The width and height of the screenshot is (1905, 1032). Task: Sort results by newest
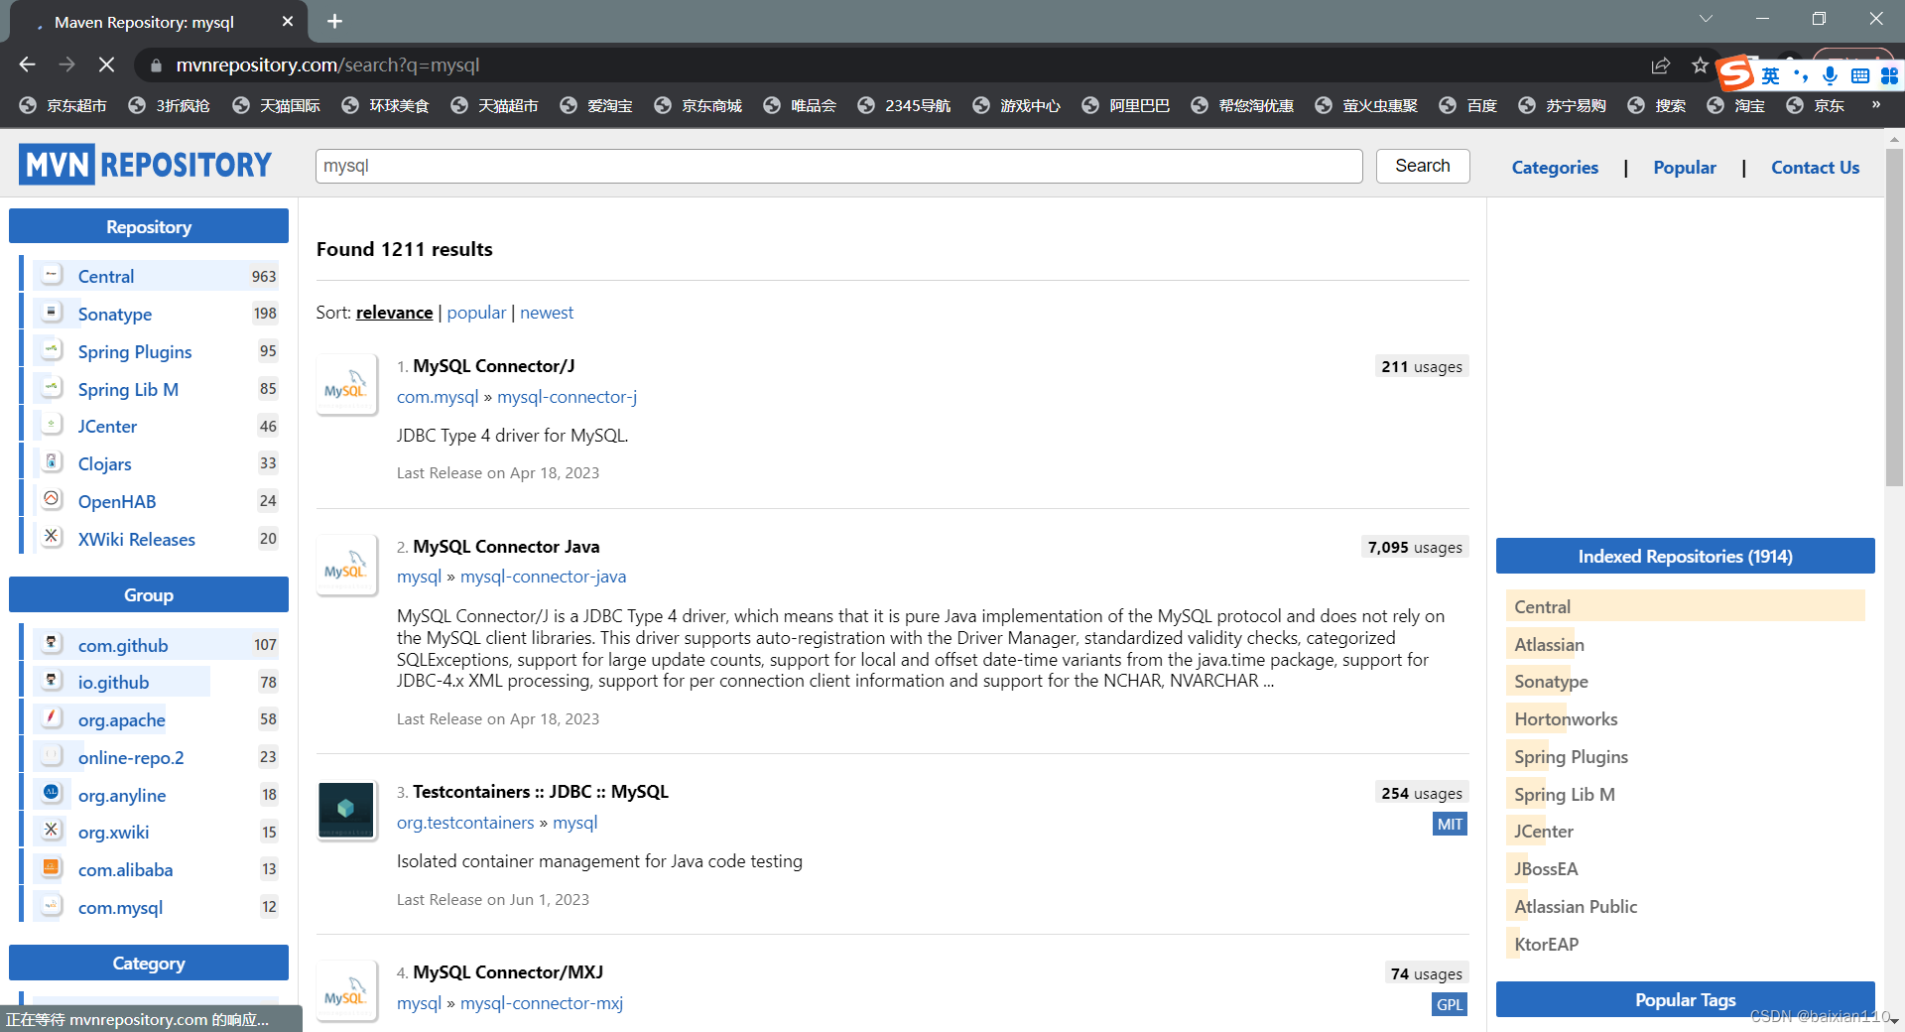point(547,312)
